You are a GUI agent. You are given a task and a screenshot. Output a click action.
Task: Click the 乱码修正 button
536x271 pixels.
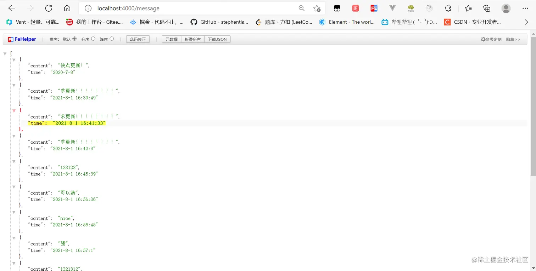coord(138,39)
